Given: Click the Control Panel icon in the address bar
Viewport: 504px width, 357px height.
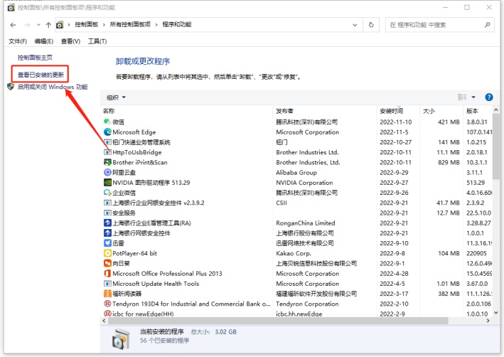Looking at the screenshot, I should click(60, 25).
